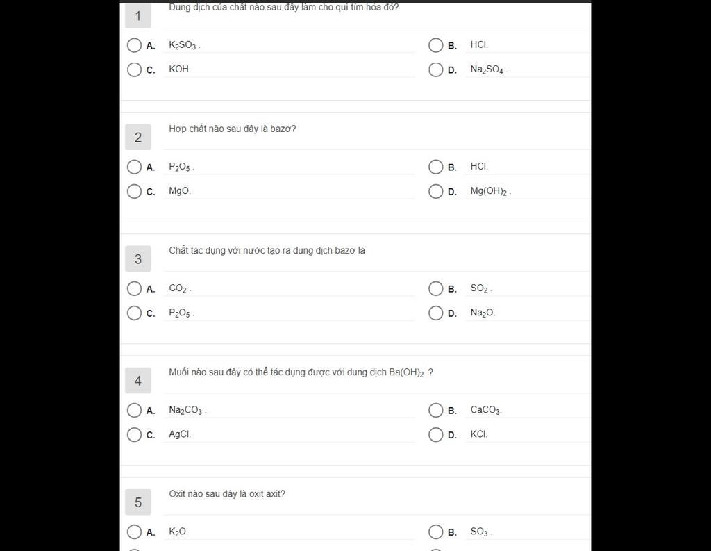Select answer B HCl in question 2
The height and width of the screenshot is (551, 711).
click(436, 167)
